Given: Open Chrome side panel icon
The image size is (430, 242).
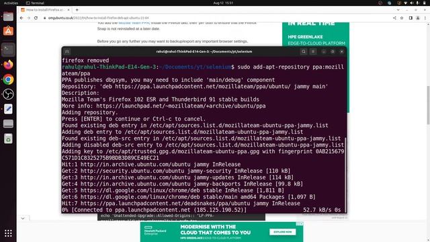Looking at the screenshot, I should (411, 18).
